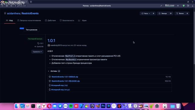This screenshot has height=110, width=195.
Task: Open the Теги релизов tab
Action: coord(31,30)
